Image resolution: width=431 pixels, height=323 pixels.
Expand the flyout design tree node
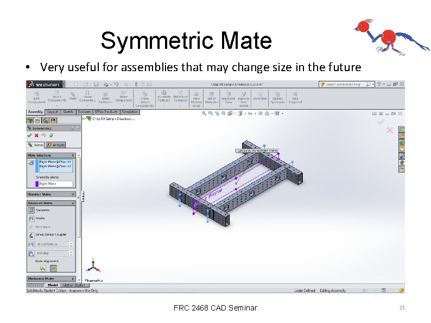pyautogui.click(x=84, y=118)
